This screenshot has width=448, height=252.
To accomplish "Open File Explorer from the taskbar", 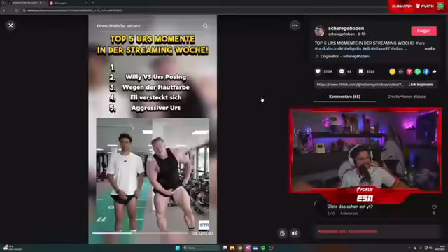I will [x=232, y=248].
